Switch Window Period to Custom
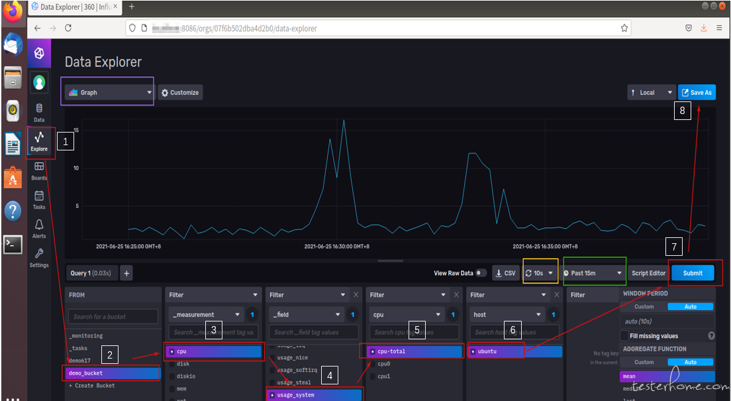Viewport: 731px width, 401px height. coord(644,307)
